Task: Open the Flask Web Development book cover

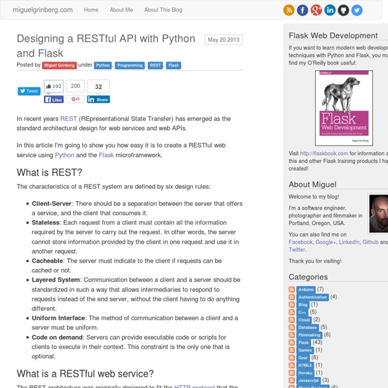Action: tap(344, 108)
